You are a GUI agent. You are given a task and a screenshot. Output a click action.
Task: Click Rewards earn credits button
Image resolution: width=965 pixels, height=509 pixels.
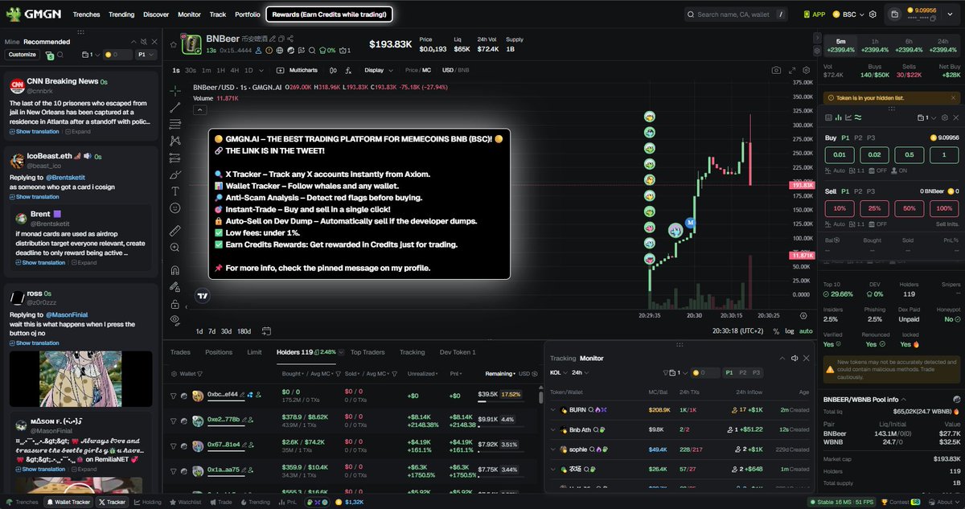point(329,14)
